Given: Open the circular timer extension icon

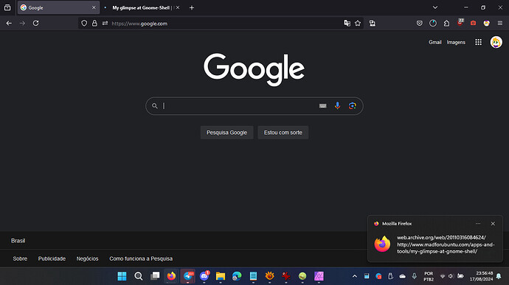Looking at the screenshot, I should [x=433, y=24].
